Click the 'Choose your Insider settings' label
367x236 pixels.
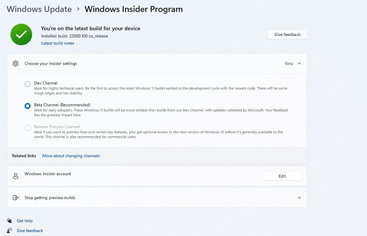pos(51,63)
